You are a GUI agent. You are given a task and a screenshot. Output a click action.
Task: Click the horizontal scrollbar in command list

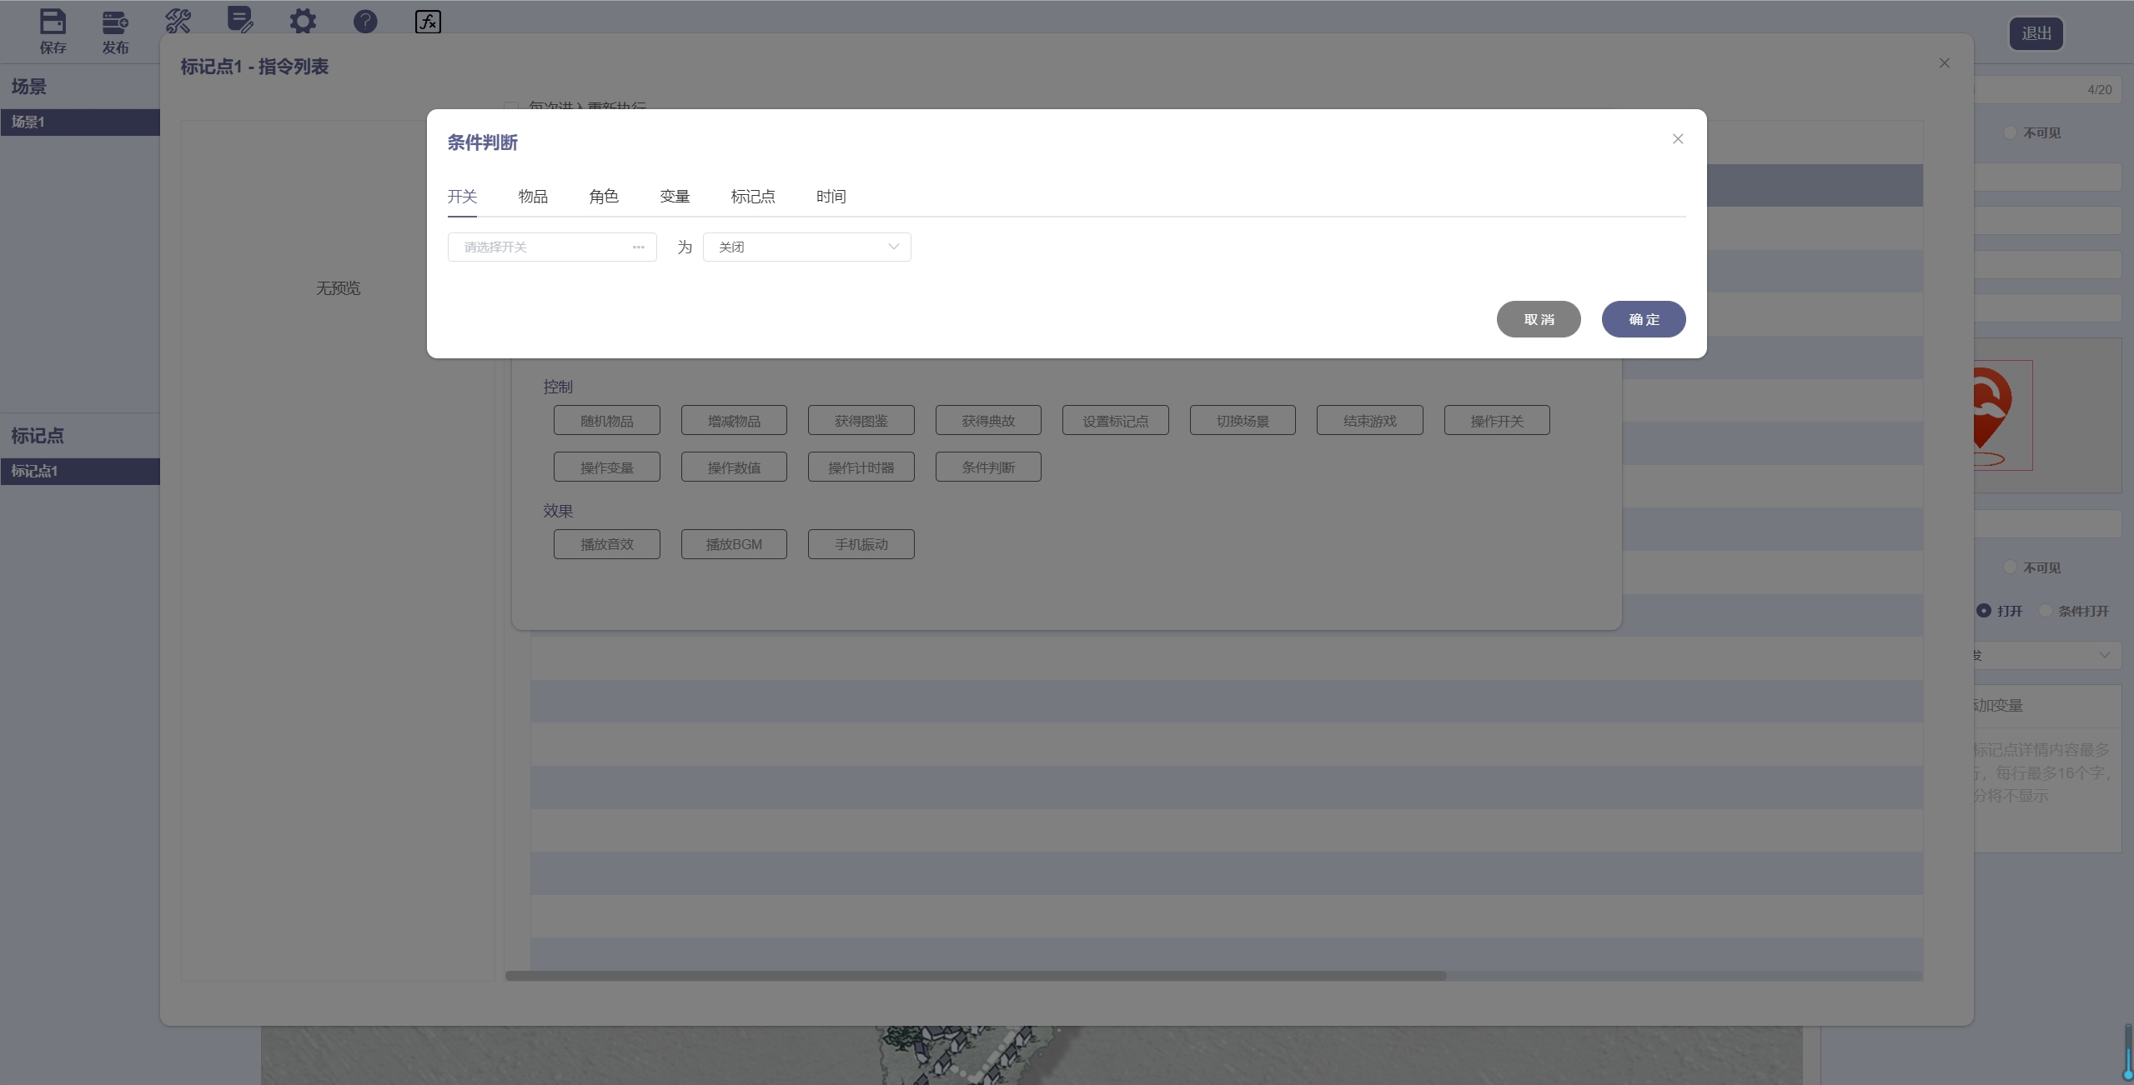(976, 976)
